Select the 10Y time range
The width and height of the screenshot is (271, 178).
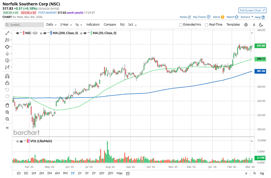tap(102, 173)
